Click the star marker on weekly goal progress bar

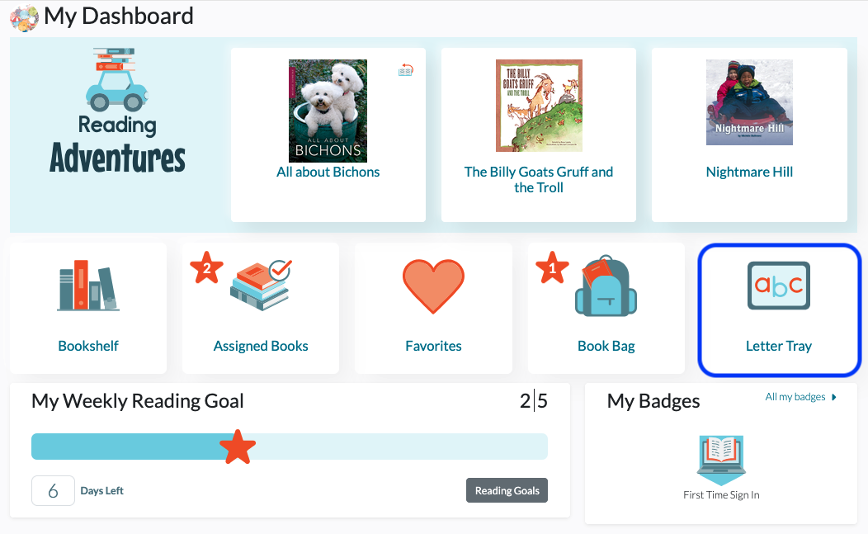pyautogui.click(x=238, y=447)
